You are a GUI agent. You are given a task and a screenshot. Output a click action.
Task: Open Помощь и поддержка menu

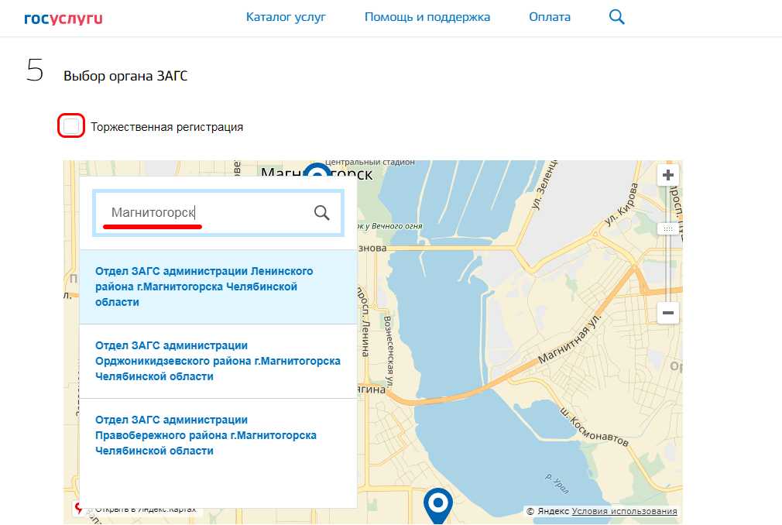tap(427, 17)
